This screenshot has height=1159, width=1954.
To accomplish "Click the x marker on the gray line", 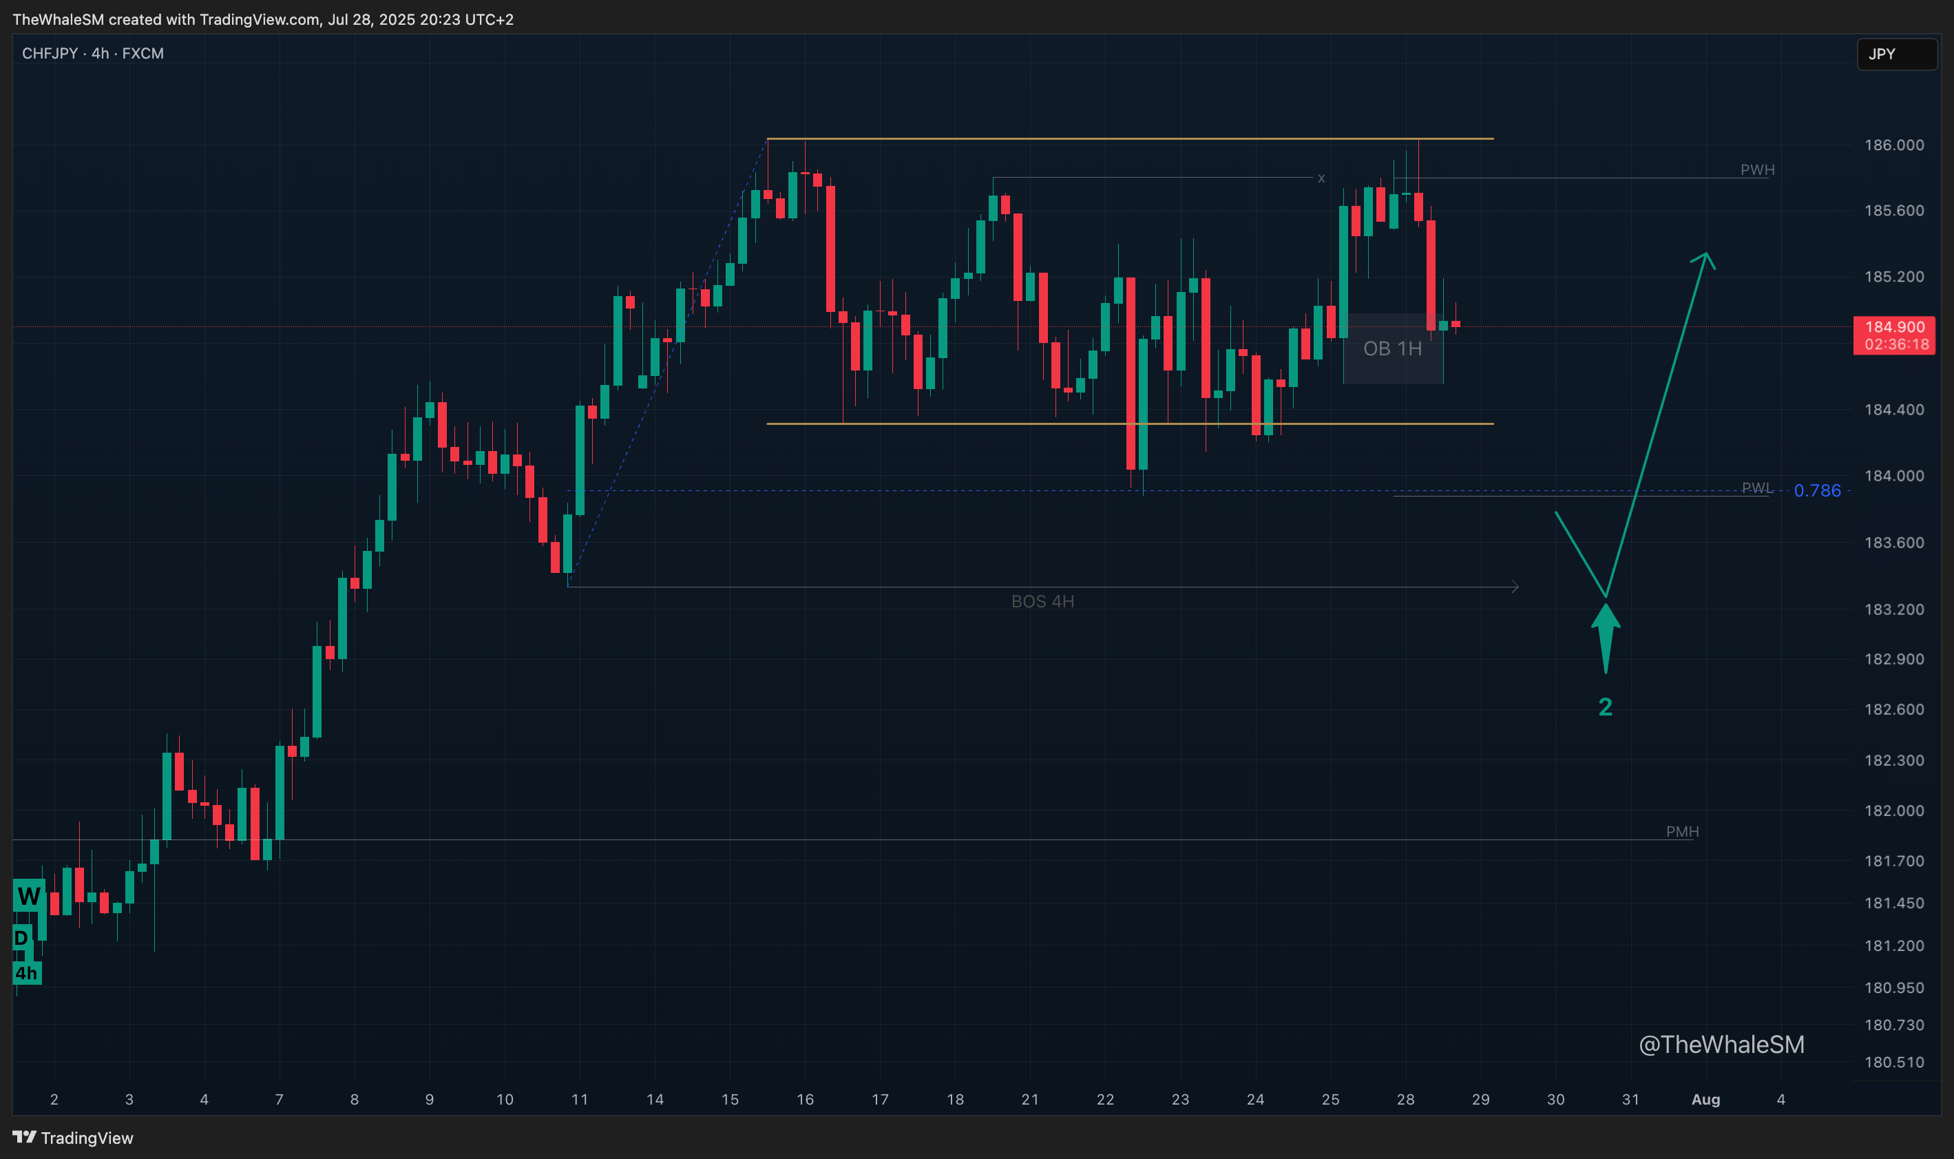I will pyautogui.click(x=1321, y=179).
